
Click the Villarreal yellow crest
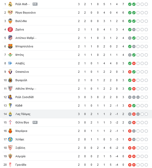[x=10, y=80]
